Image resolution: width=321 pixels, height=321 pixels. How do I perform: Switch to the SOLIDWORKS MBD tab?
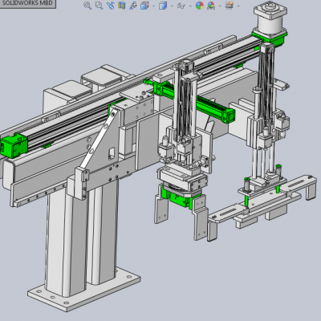click(x=27, y=3)
